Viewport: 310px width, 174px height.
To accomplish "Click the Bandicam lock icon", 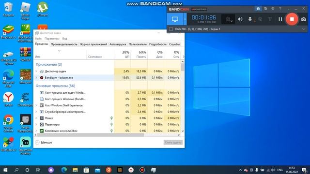I will tap(258, 9).
